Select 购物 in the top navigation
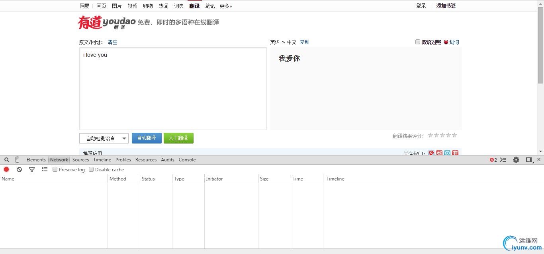Screen dimensions: 544x254 point(148,6)
